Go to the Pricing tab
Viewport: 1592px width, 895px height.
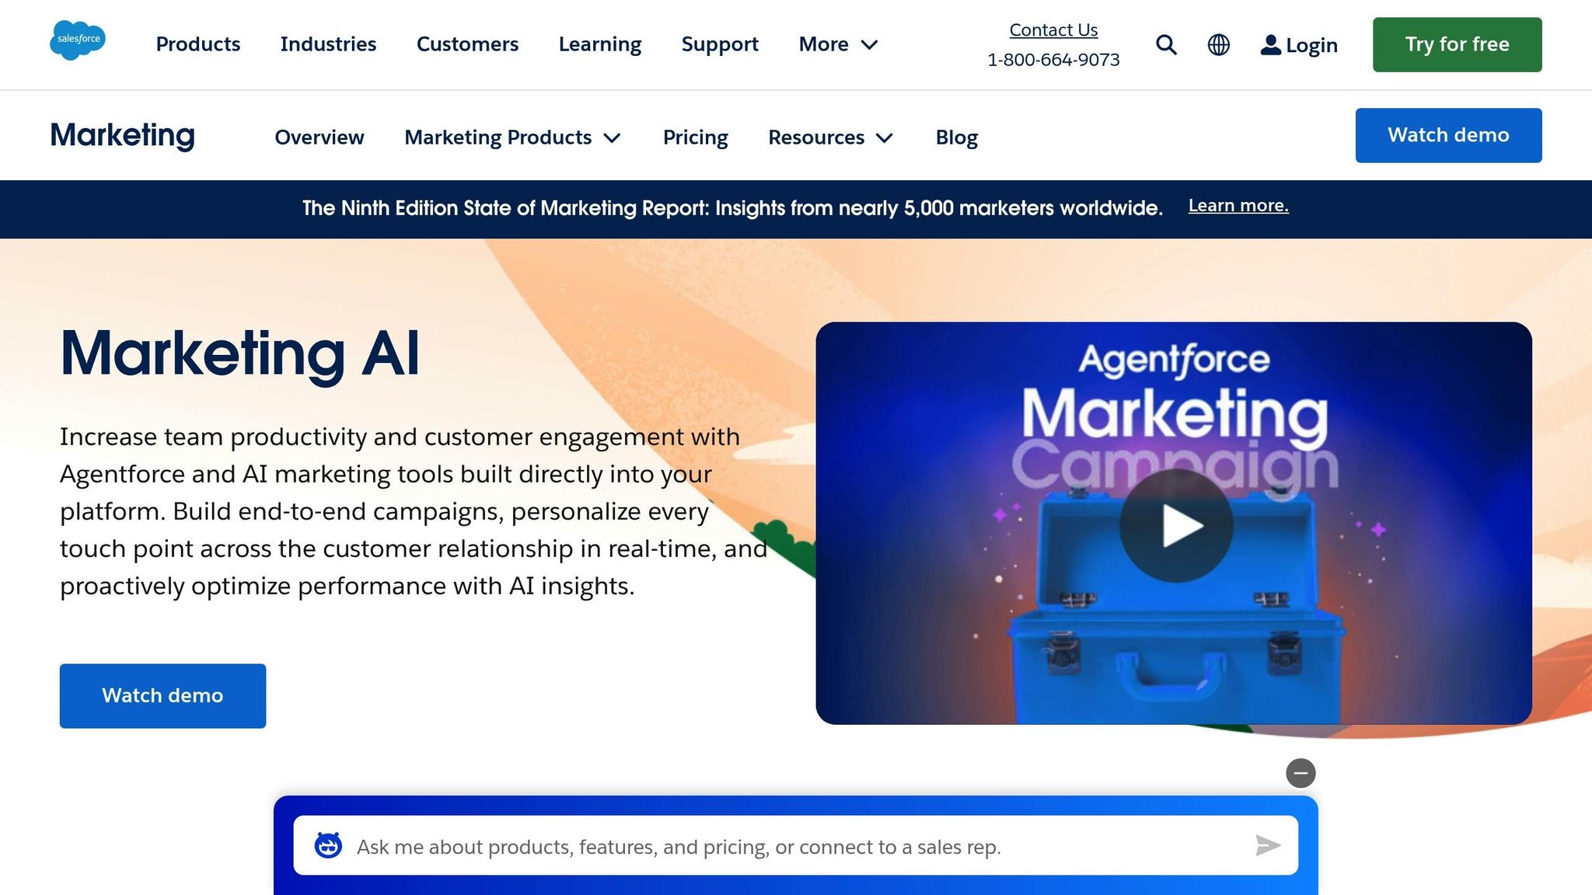click(696, 138)
